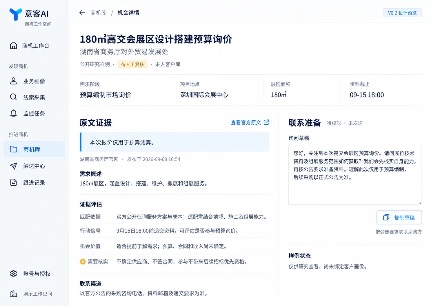Click the subtitle 湖南省商务厅对外贸易发展处
The width and height of the screenshot is (431, 306).
tap(124, 51)
